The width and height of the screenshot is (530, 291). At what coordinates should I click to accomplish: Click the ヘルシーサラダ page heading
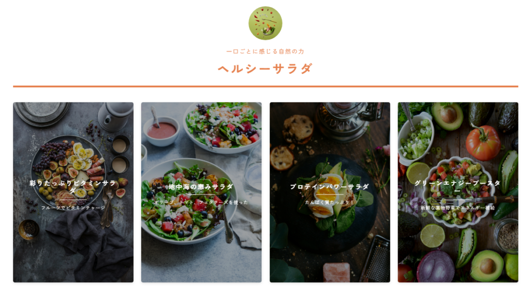tap(266, 69)
